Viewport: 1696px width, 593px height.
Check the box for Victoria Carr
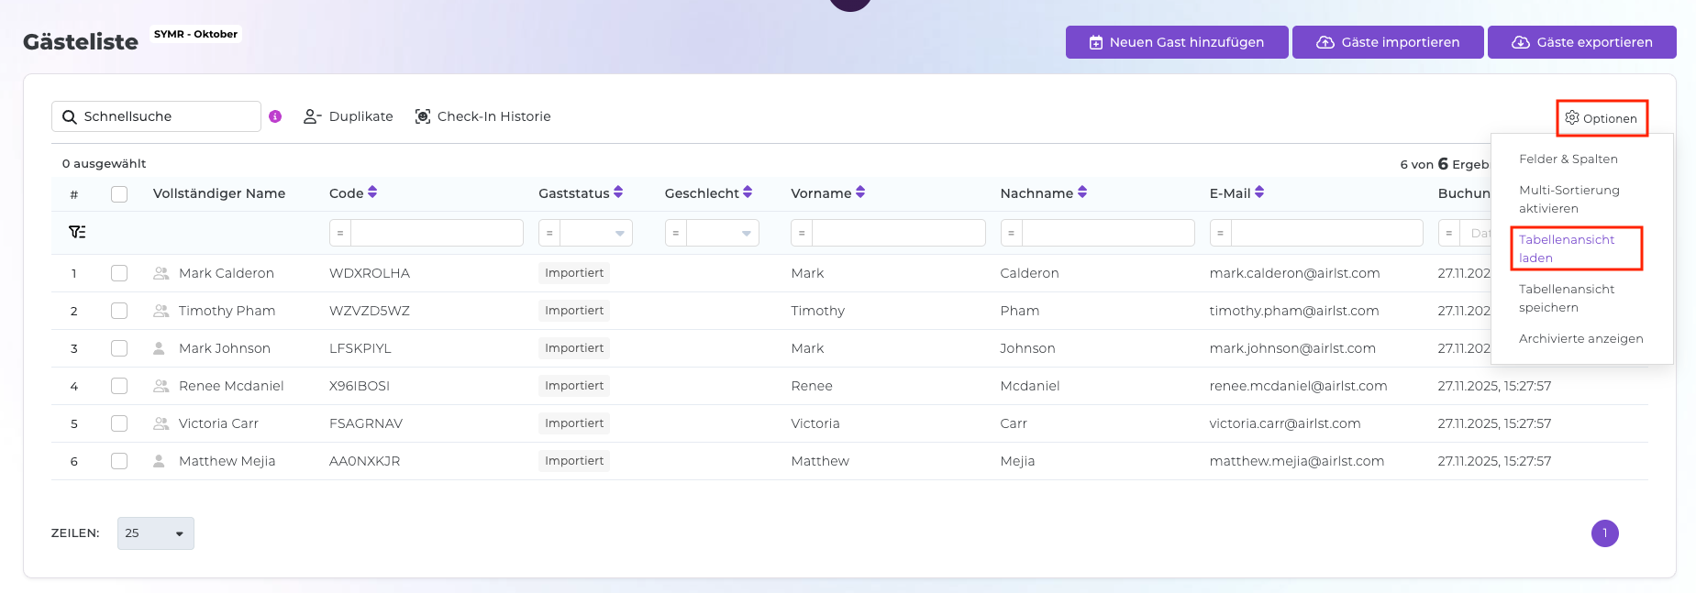pyautogui.click(x=119, y=423)
